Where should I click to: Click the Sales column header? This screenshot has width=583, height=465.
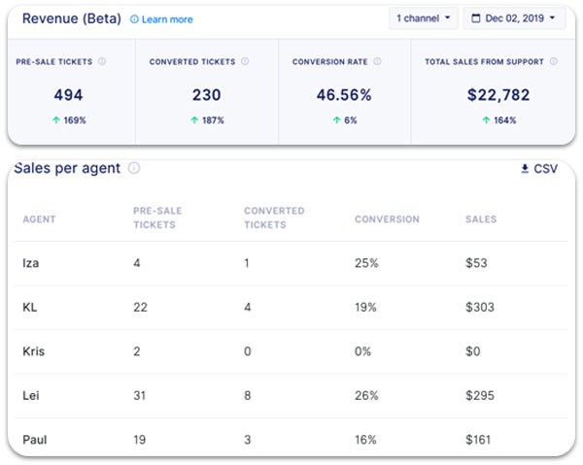(481, 219)
